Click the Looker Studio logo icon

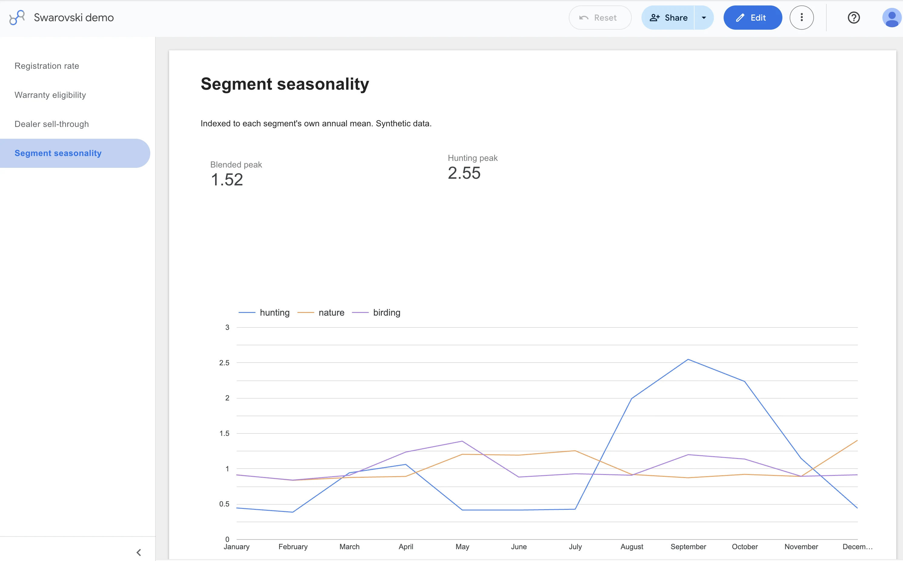[17, 18]
